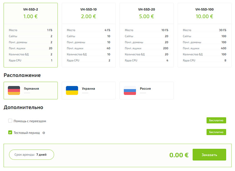Pick the VH-SSD-20 hosting plan

tap(146, 35)
